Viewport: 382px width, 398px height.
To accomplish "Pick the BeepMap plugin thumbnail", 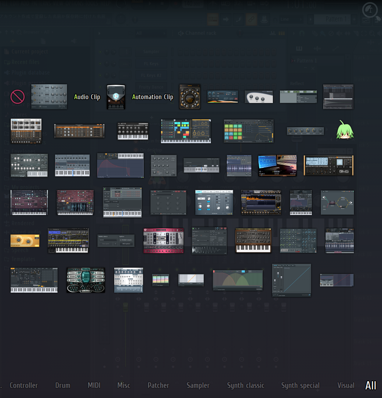I will coord(223,97).
